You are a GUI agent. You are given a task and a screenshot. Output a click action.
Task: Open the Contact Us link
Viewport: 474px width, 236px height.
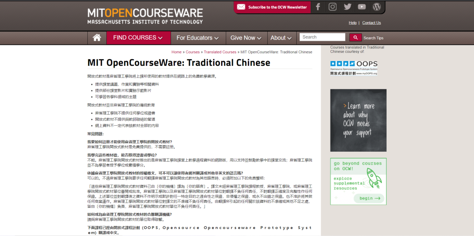pyautogui.click(x=371, y=23)
